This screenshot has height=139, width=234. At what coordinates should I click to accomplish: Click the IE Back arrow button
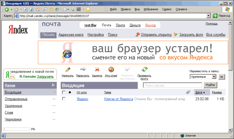pos(7,9)
